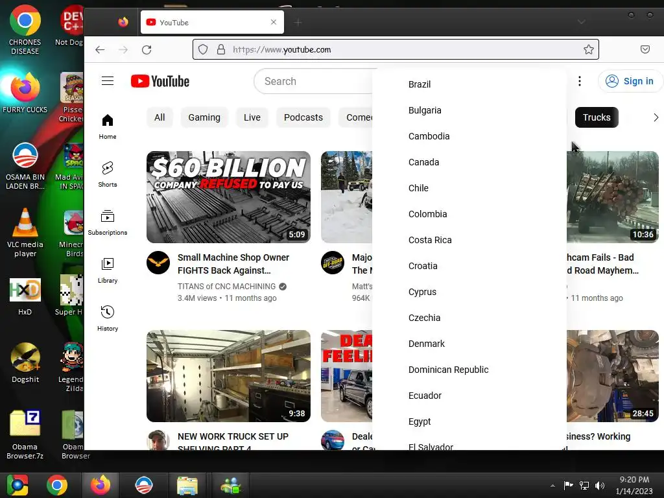
Task: Choose Denmark from the location list
Action: tap(469, 344)
